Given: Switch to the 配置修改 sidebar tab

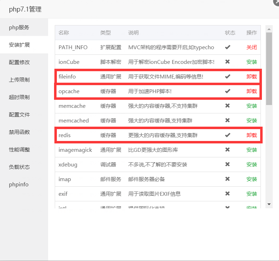Looking at the screenshot, I should point(20,62).
